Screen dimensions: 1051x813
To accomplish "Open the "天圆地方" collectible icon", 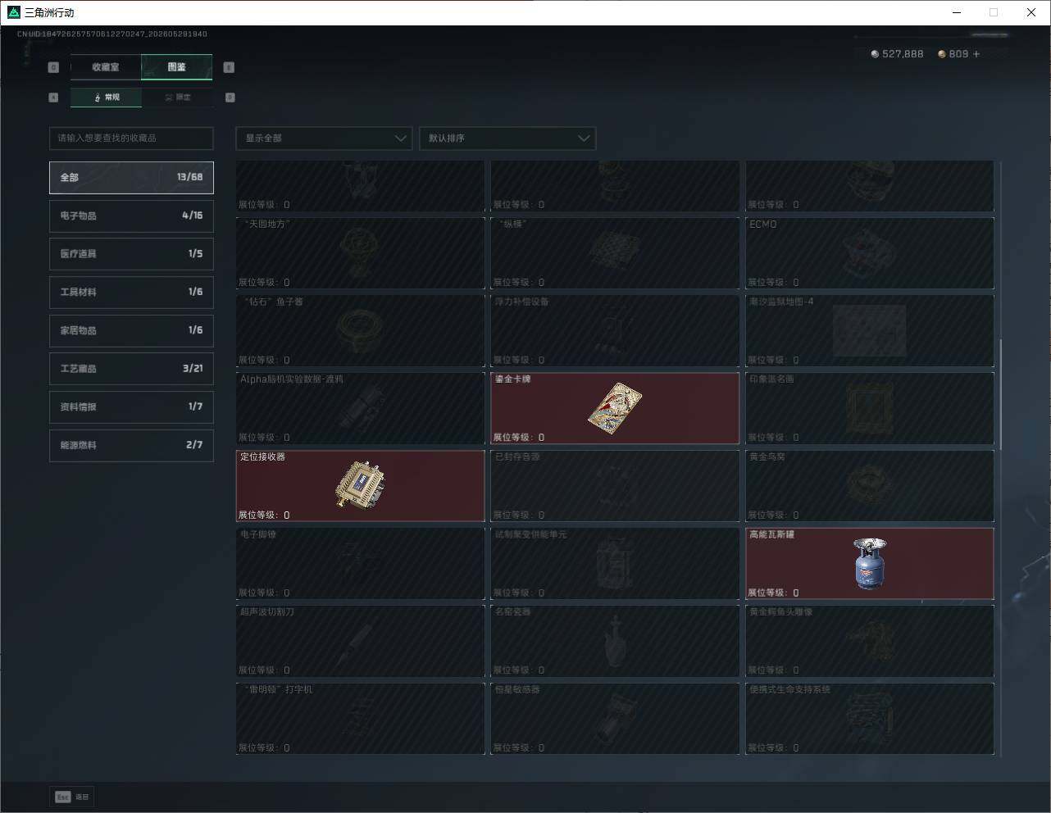I will (361, 252).
